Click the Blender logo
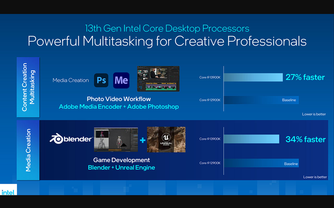Image resolution: width=334 pixels, height=208 pixels. coord(71,139)
